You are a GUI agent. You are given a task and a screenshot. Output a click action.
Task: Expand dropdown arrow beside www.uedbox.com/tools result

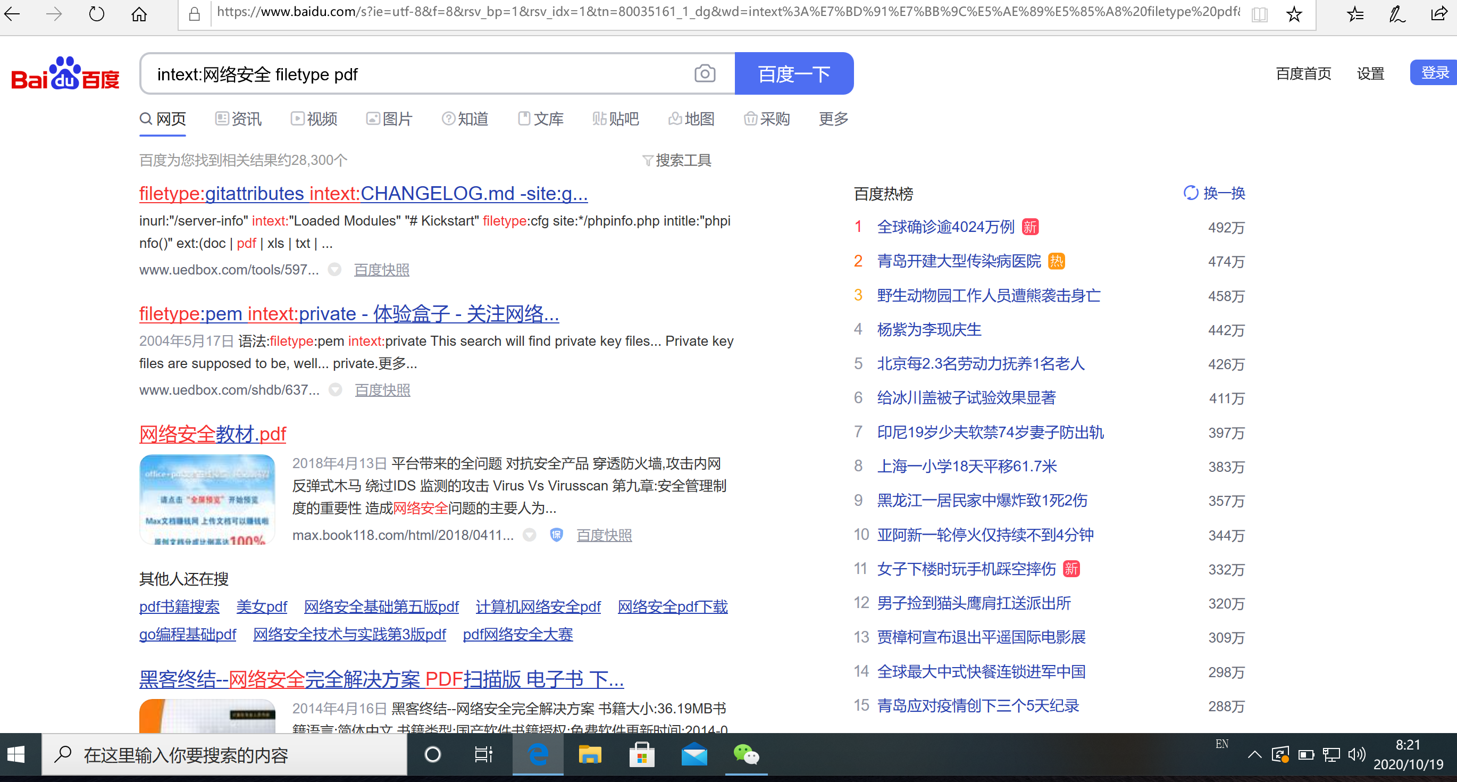point(335,270)
